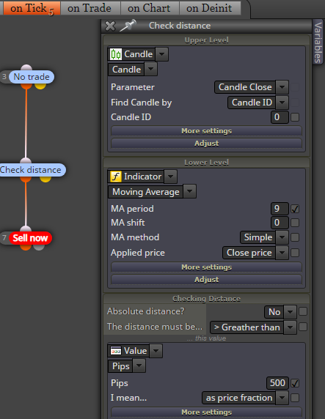Toggle the I mean checkbox
325x419 pixels.
pos(295,398)
